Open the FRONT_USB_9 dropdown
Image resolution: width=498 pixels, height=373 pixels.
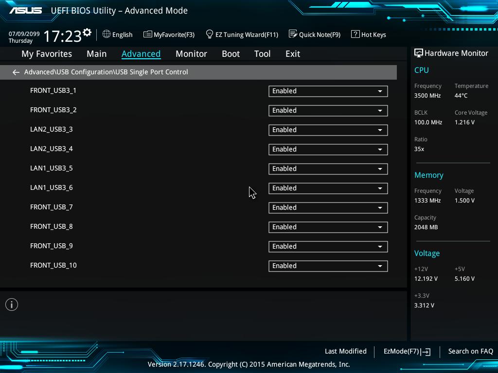(x=328, y=247)
